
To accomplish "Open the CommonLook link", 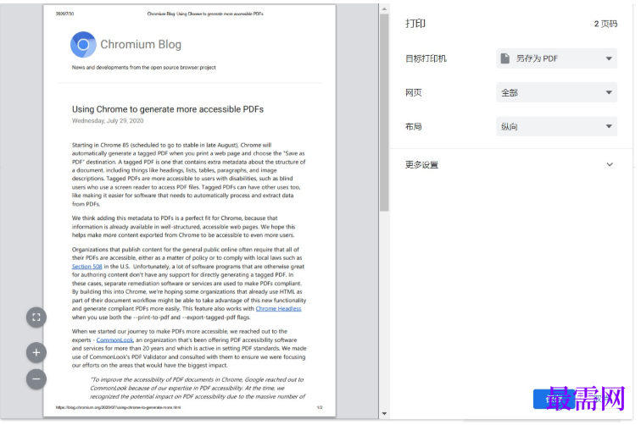I will [114, 340].
